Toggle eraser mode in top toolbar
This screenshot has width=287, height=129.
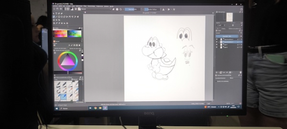[x=114, y=9]
